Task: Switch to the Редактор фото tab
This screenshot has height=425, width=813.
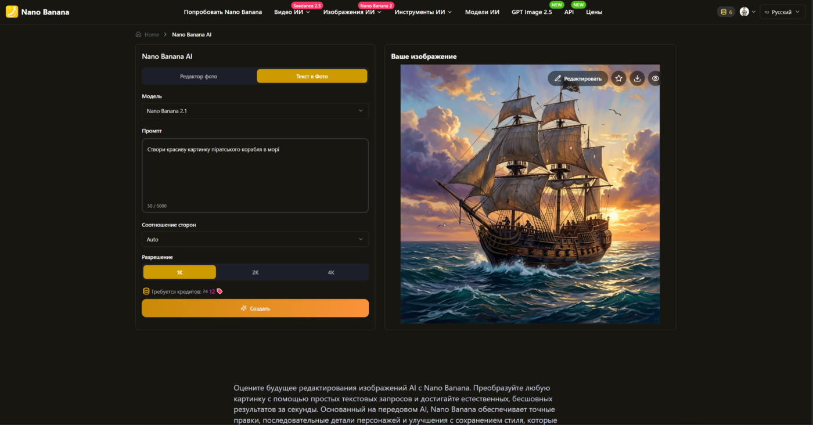Action: click(x=199, y=76)
